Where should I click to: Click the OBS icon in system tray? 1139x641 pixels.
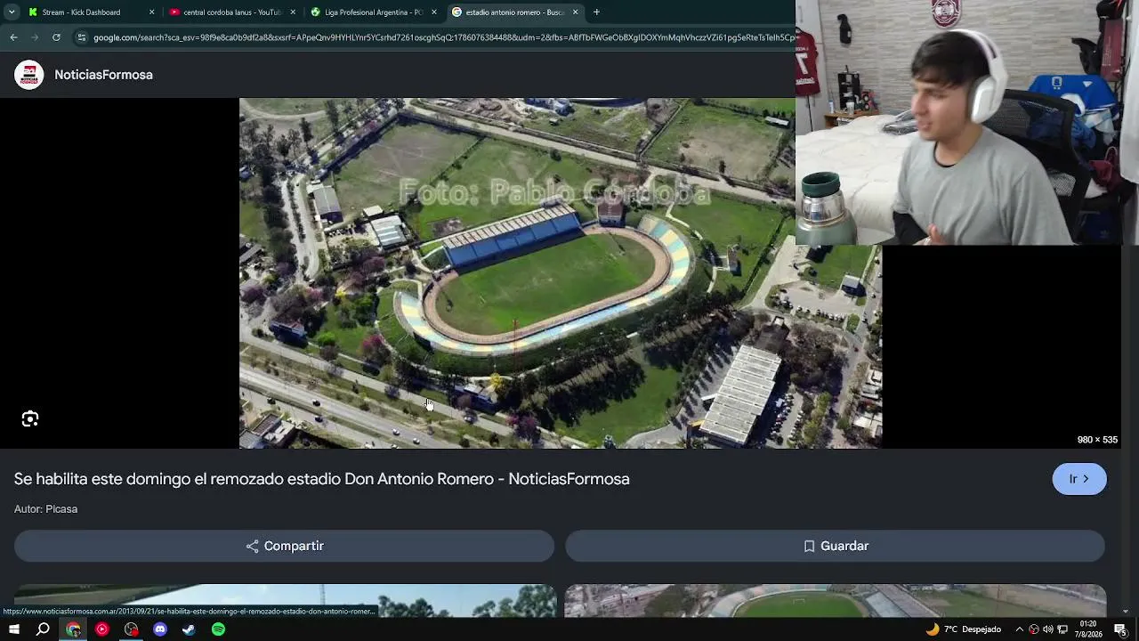pos(1034,629)
